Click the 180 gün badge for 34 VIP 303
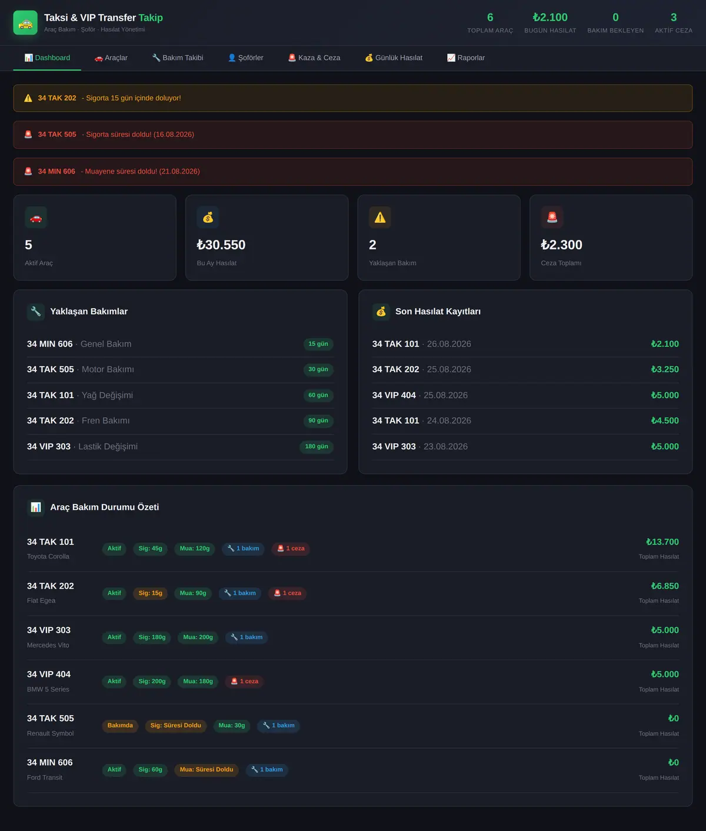 point(317,447)
